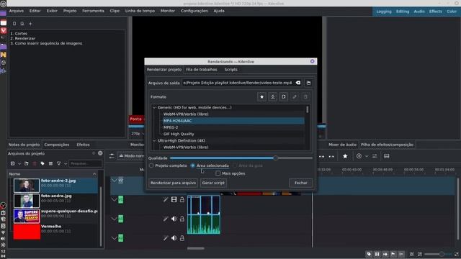Click the fit zoom icon in status bar

411,254
